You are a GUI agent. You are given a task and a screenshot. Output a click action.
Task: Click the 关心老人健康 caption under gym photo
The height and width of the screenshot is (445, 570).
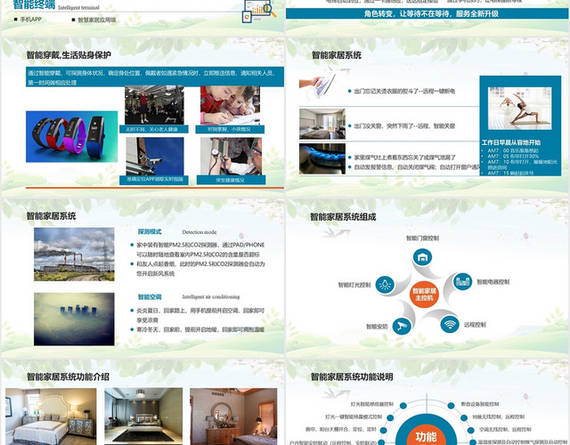[x=154, y=129]
